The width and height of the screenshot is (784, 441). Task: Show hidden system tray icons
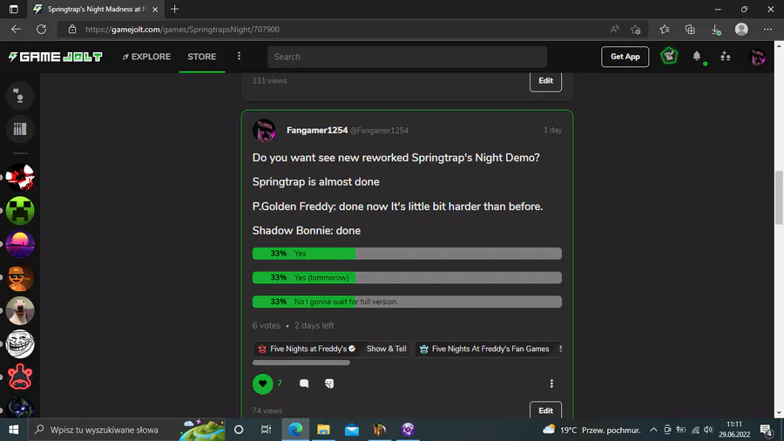pyautogui.click(x=653, y=430)
